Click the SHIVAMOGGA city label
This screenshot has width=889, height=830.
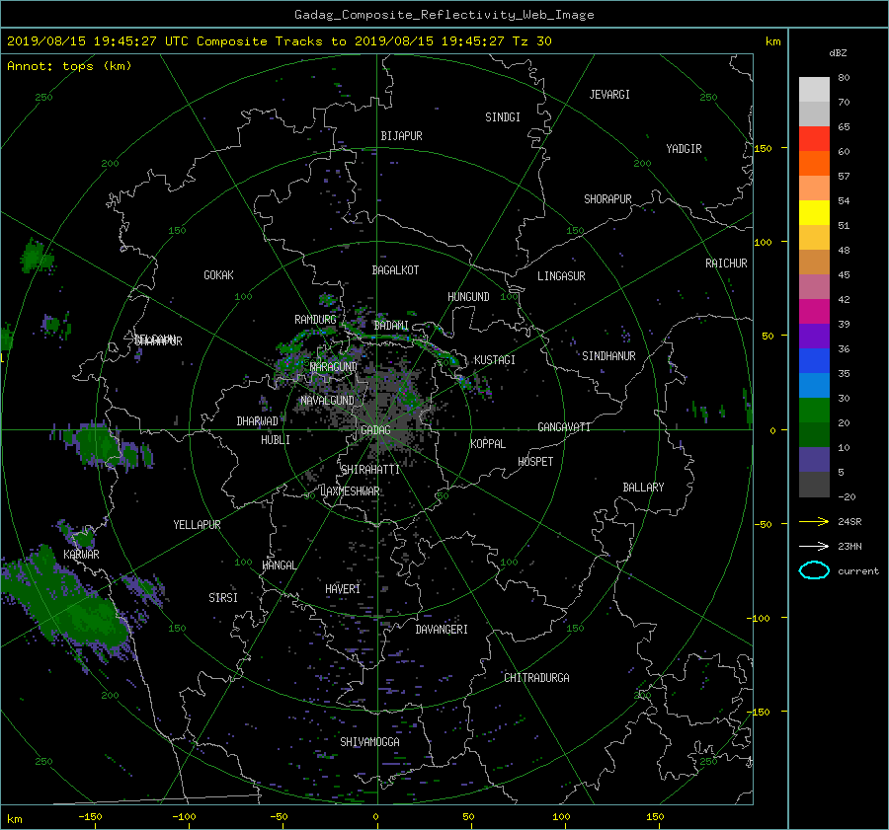click(x=369, y=741)
